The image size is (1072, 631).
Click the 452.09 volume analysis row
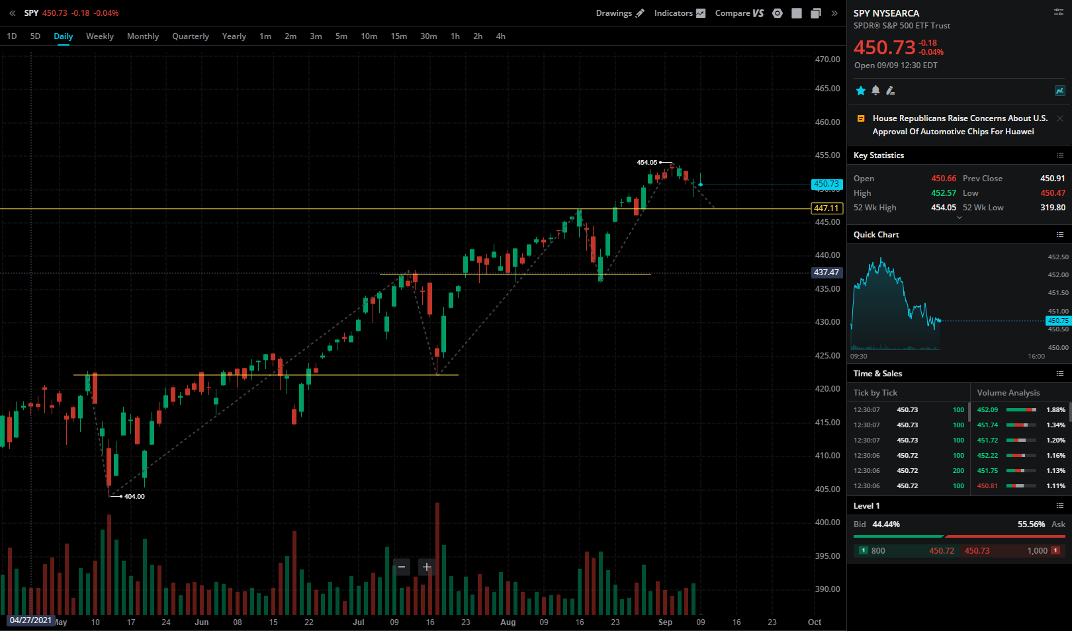coord(1021,410)
